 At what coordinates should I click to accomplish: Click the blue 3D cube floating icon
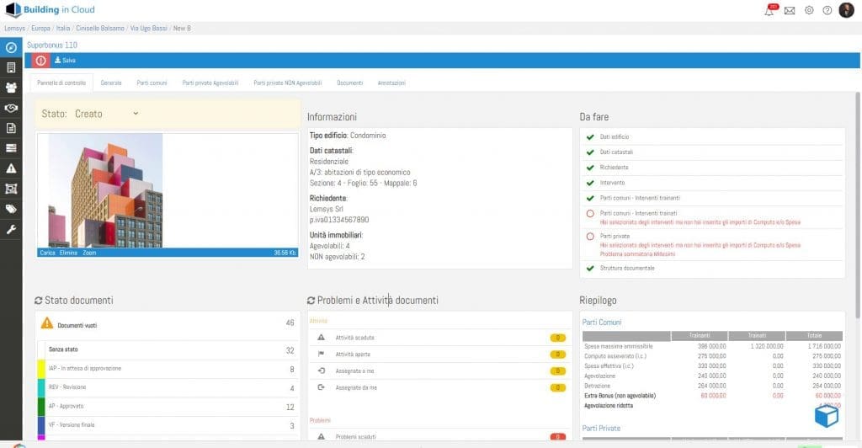(827, 416)
